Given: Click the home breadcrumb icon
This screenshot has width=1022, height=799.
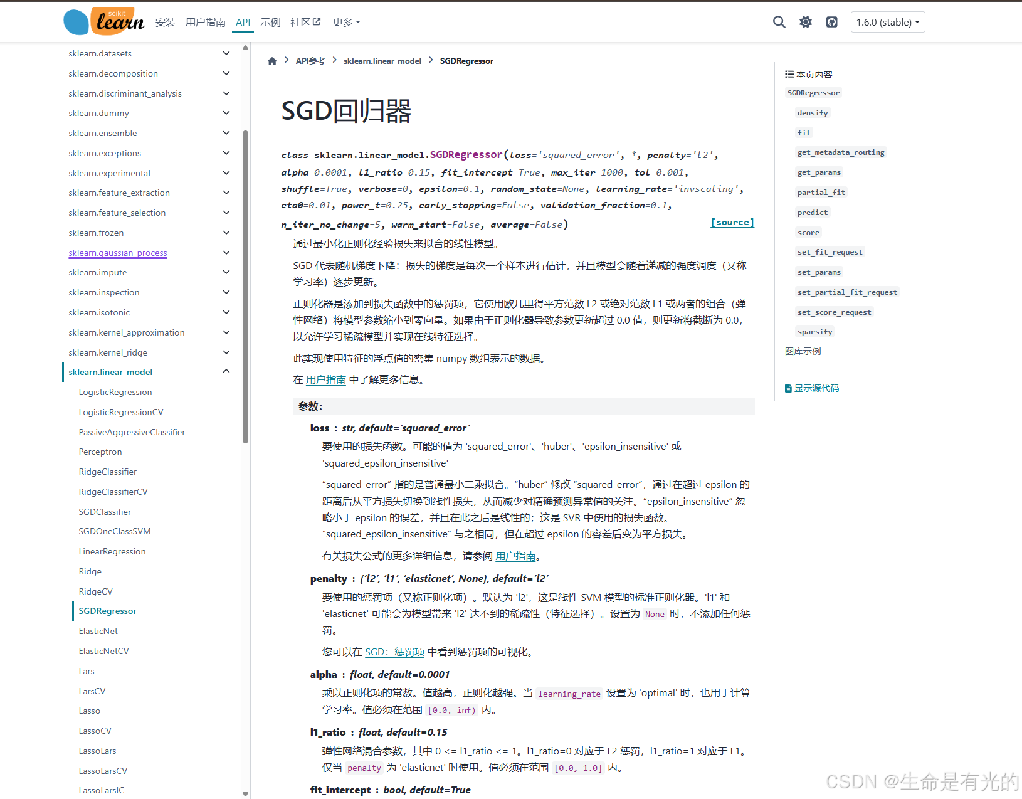Looking at the screenshot, I should pos(272,61).
